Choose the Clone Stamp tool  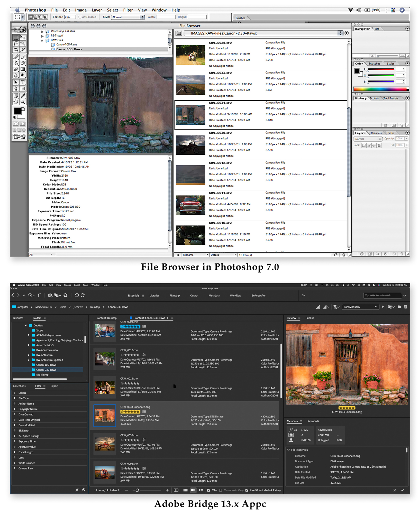pyautogui.click(x=16, y=63)
